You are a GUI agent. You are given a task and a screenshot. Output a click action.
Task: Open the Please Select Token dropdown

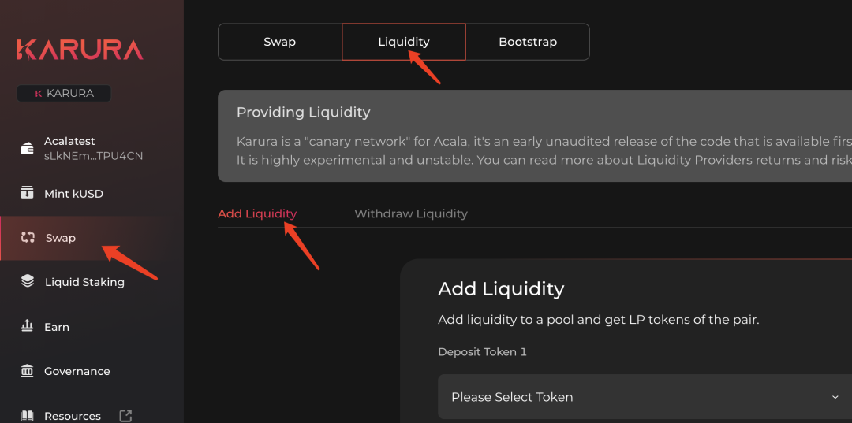pyautogui.click(x=631, y=397)
